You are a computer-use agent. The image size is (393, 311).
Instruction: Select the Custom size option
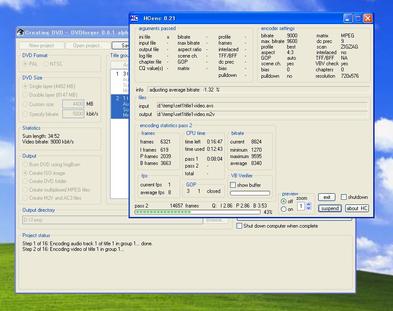pos(25,104)
